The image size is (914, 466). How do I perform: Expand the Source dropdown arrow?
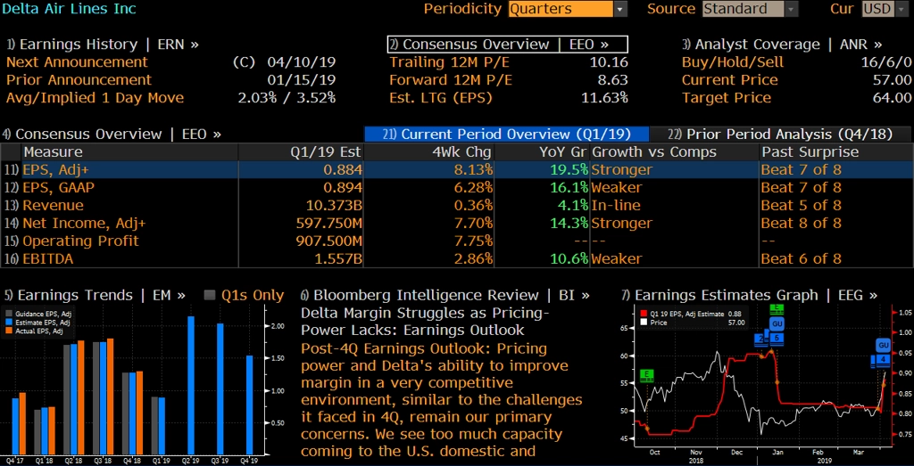tap(791, 9)
